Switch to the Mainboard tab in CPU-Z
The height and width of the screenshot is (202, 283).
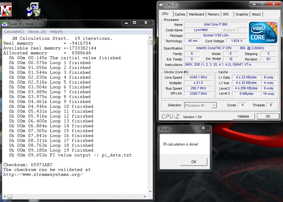(x=196, y=14)
